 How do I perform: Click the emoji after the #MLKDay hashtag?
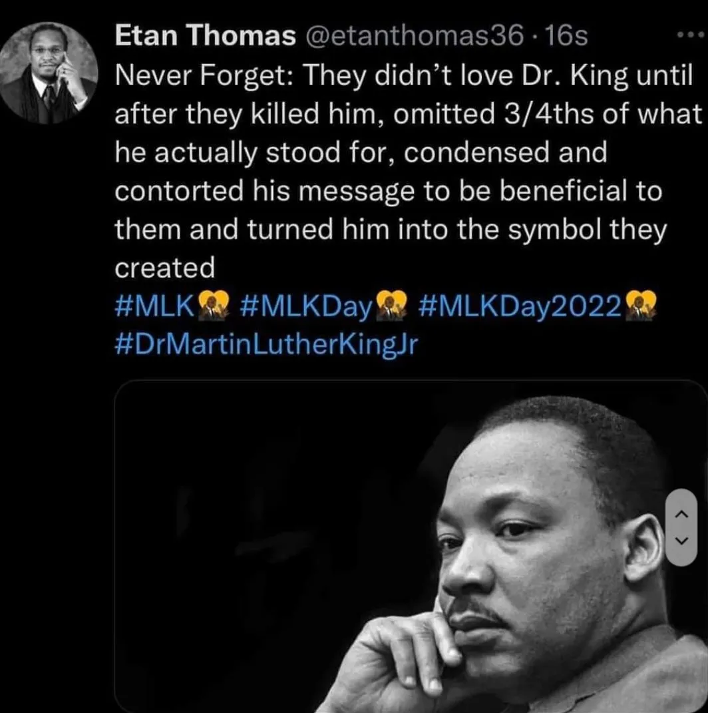[391, 308]
